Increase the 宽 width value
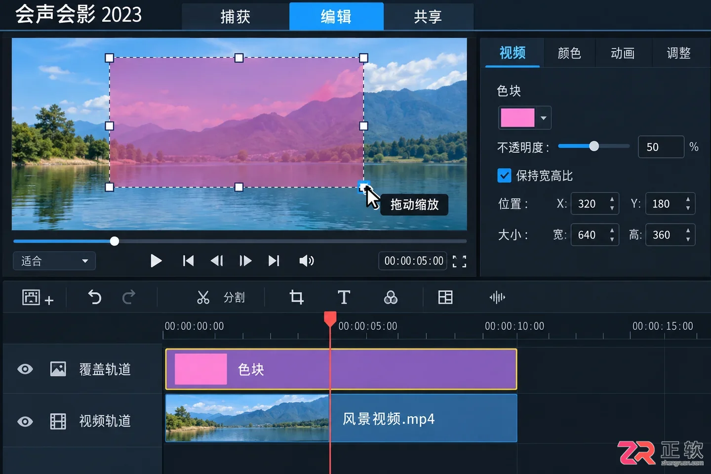 612,230
